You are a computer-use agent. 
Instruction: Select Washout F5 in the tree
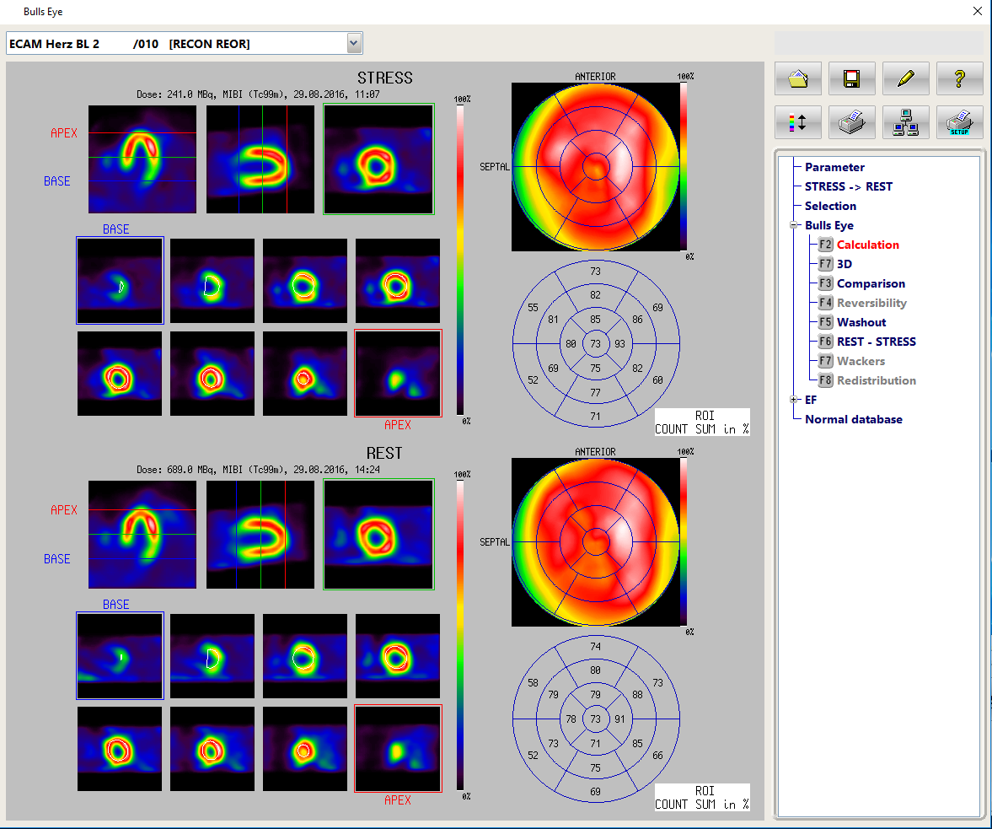(861, 322)
